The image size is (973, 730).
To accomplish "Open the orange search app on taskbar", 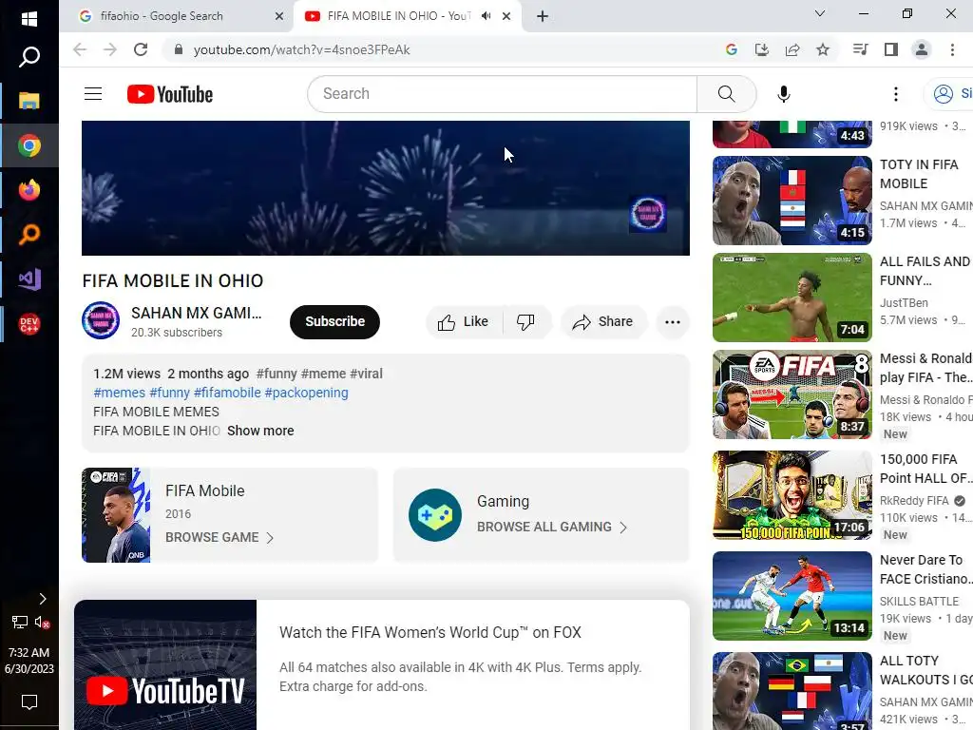I will (29, 235).
